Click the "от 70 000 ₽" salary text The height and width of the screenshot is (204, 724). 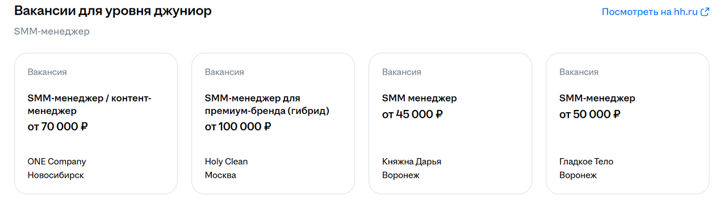click(57, 126)
